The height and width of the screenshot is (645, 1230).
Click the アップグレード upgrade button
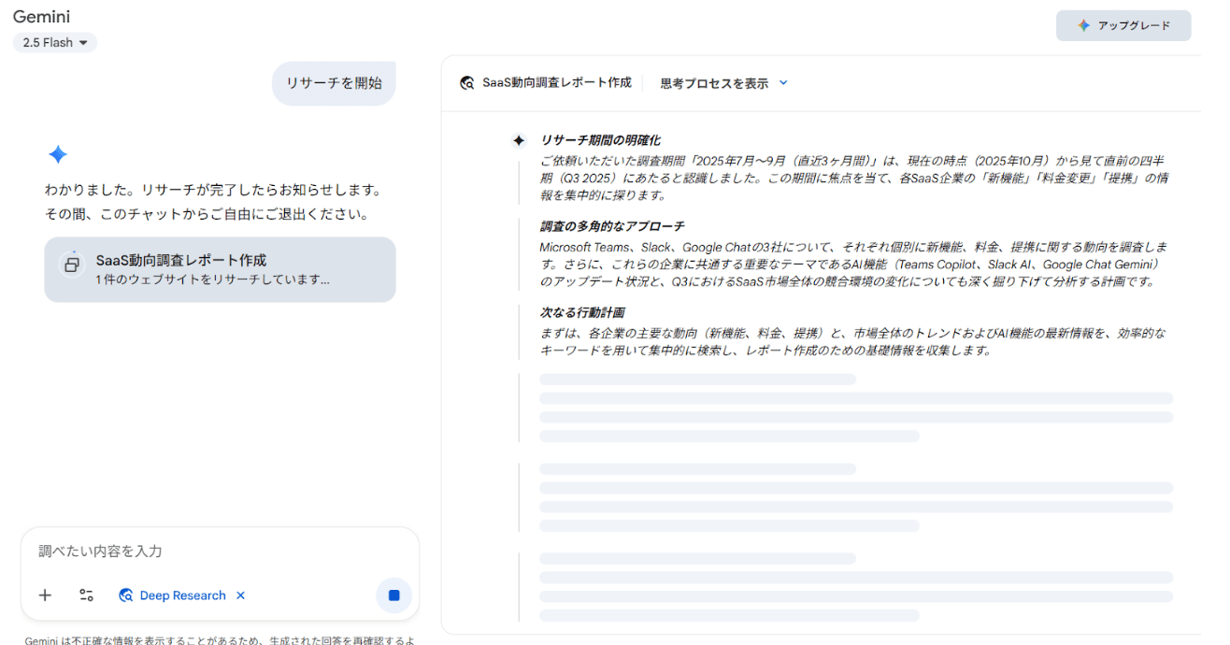[x=1123, y=26]
